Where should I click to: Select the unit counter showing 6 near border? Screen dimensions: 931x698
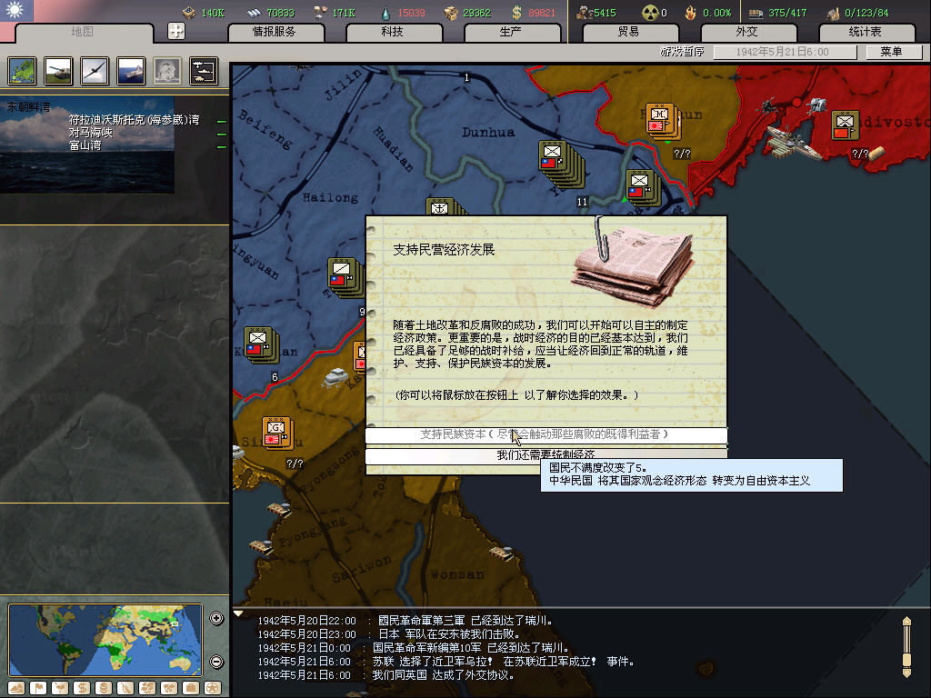[260, 344]
